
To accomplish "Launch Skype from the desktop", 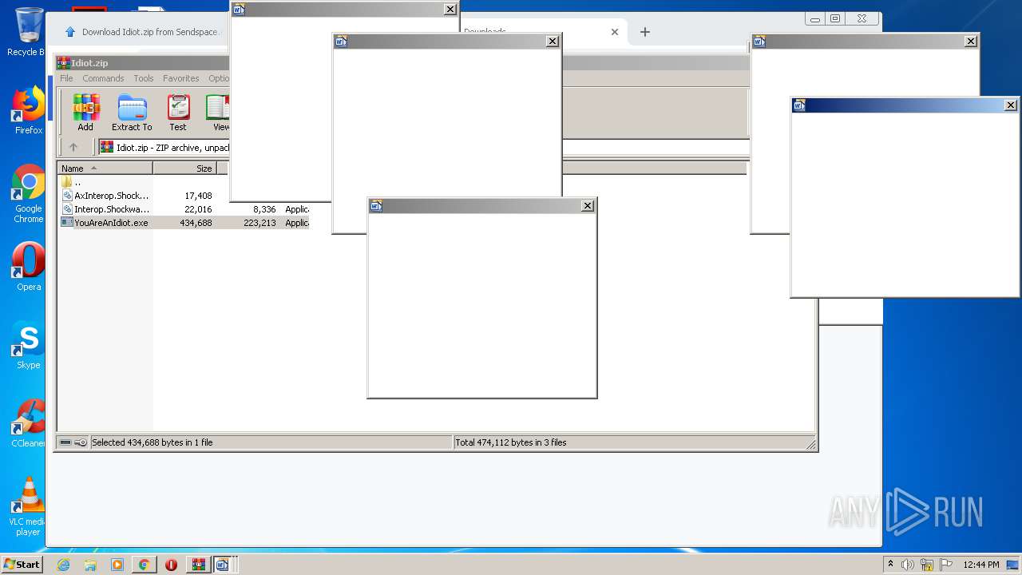I will 28,346.
